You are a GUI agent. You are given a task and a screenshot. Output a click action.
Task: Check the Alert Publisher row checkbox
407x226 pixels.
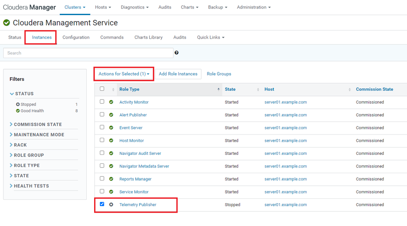(102, 115)
